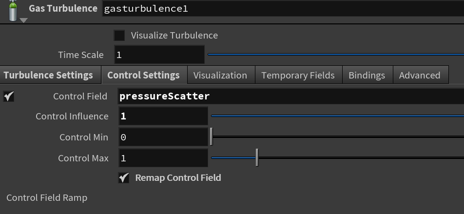
Task: Switch to the Advanced tab
Action: [420, 75]
